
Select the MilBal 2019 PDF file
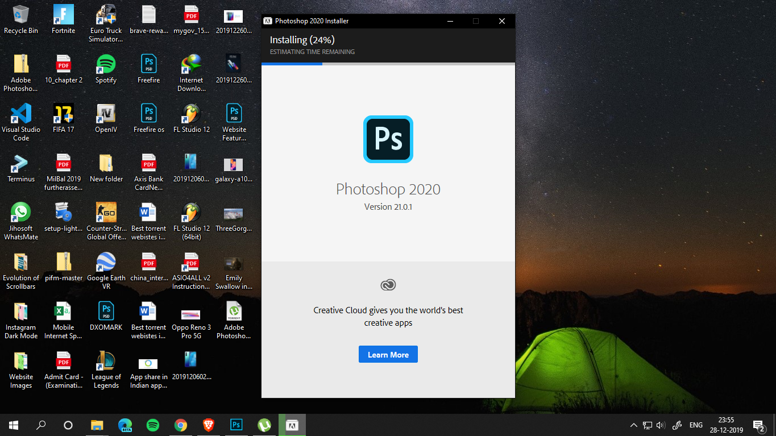pos(63,172)
